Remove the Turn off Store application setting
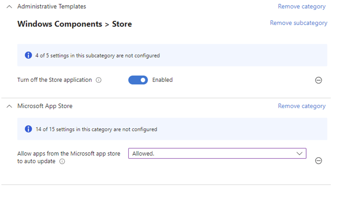 tap(319, 80)
